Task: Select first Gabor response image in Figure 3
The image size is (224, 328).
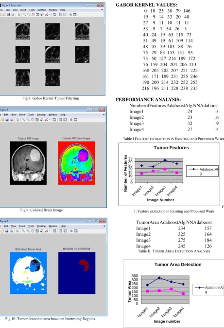Action: 23,31
